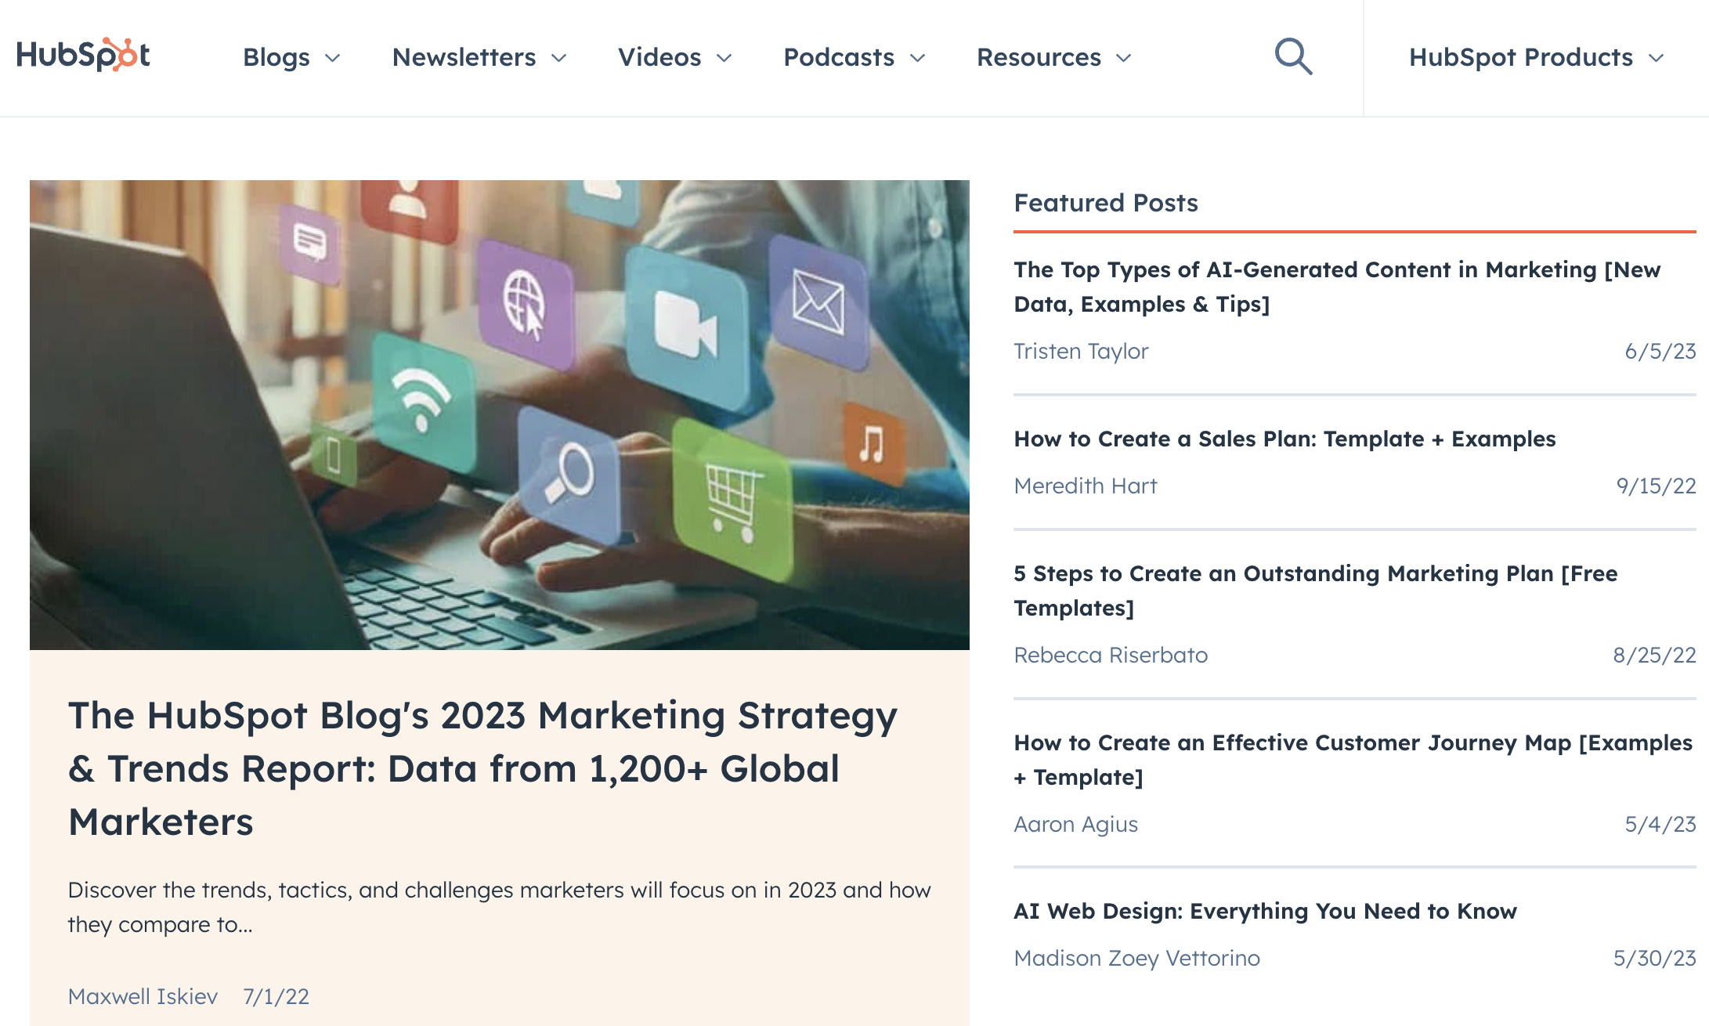Expand the chevron next to Blogs

point(333,58)
